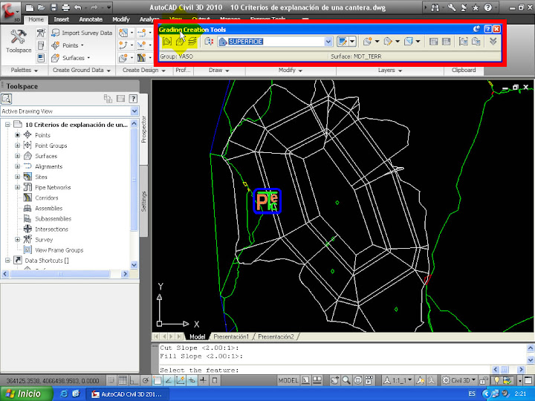Toggle Polar Tracking in status bar

point(146,380)
